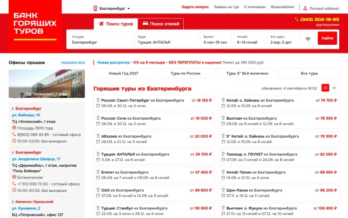Screen dimensions: 348x218
Task: Click the calendar icon on Китай: Пекин card
Action: (223, 178)
